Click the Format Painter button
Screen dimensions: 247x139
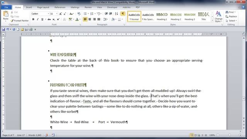pyautogui.click(x=20, y=20)
